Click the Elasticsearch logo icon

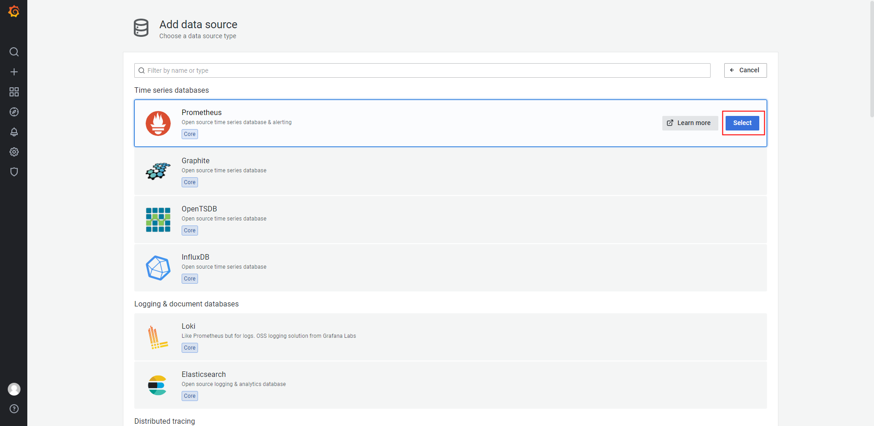coord(158,385)
